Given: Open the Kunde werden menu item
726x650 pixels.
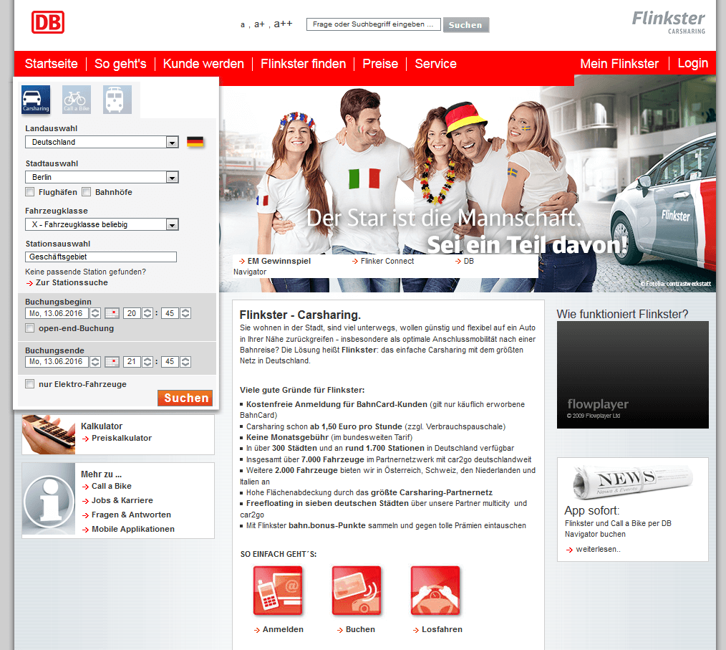Looking at the screenshot, I should [203, 64].
